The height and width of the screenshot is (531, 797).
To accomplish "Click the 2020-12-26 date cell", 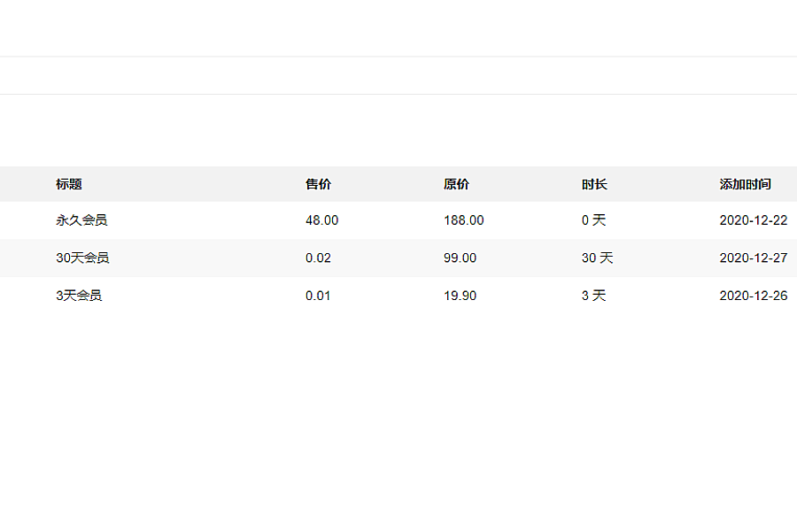I will click(754, 296).
